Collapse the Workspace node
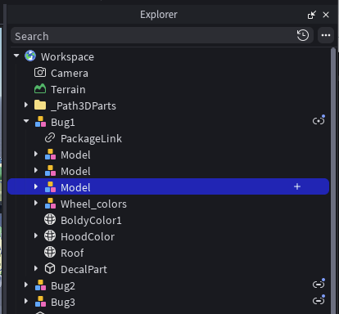Viewport: 339px width, 314px height. tap(16, 56)
